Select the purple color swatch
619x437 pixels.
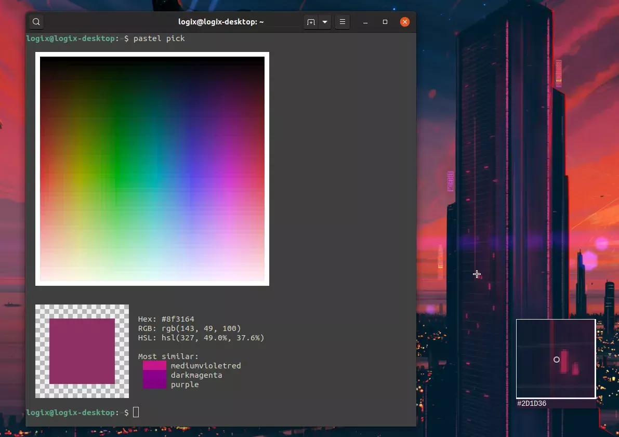tap(154, 385)
